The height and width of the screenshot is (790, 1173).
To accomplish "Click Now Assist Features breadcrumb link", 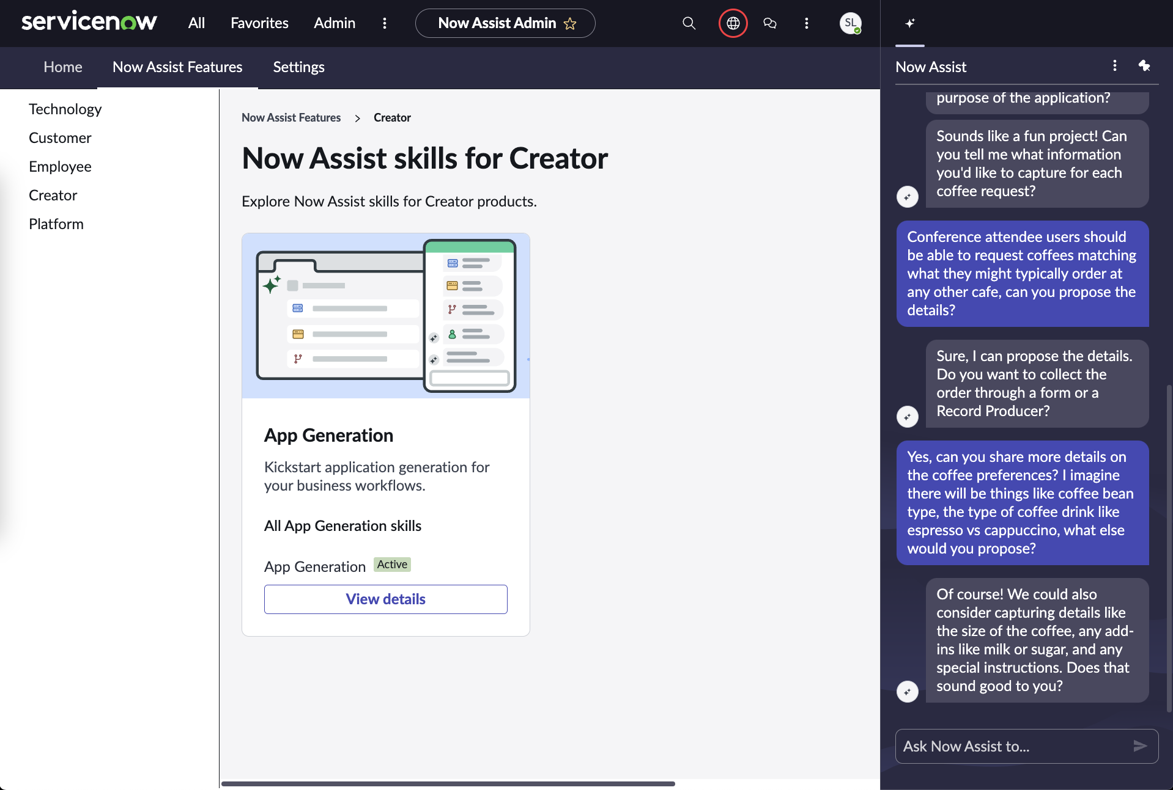I will (291, 117).
